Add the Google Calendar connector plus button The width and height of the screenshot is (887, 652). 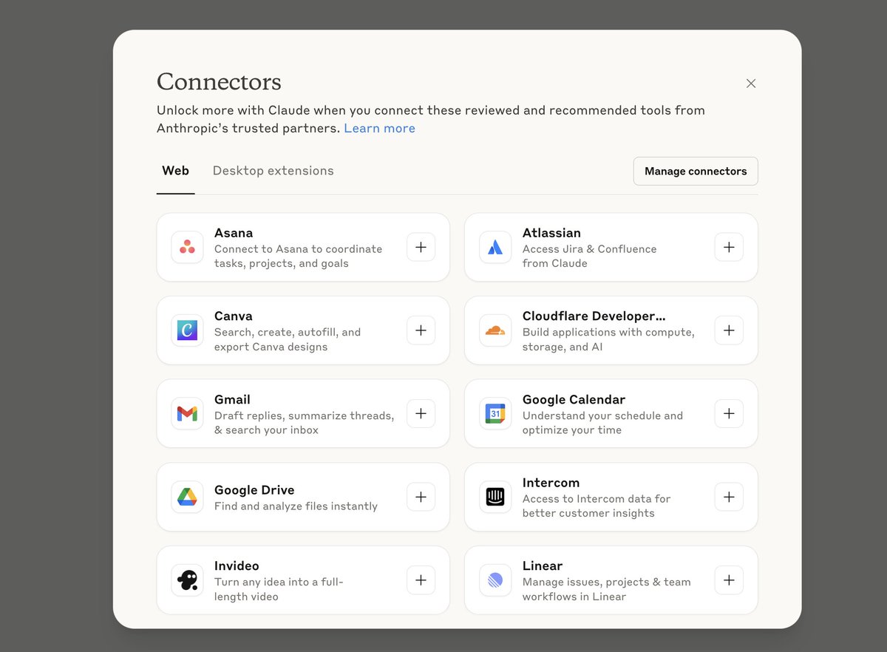pos(729,413)
